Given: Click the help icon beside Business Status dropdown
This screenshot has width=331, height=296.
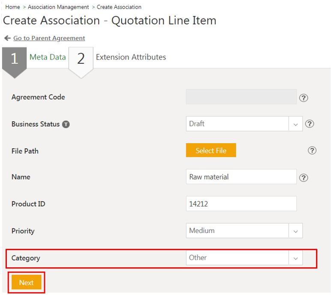Looking at the screenshot, I should [x=310, y=124].
